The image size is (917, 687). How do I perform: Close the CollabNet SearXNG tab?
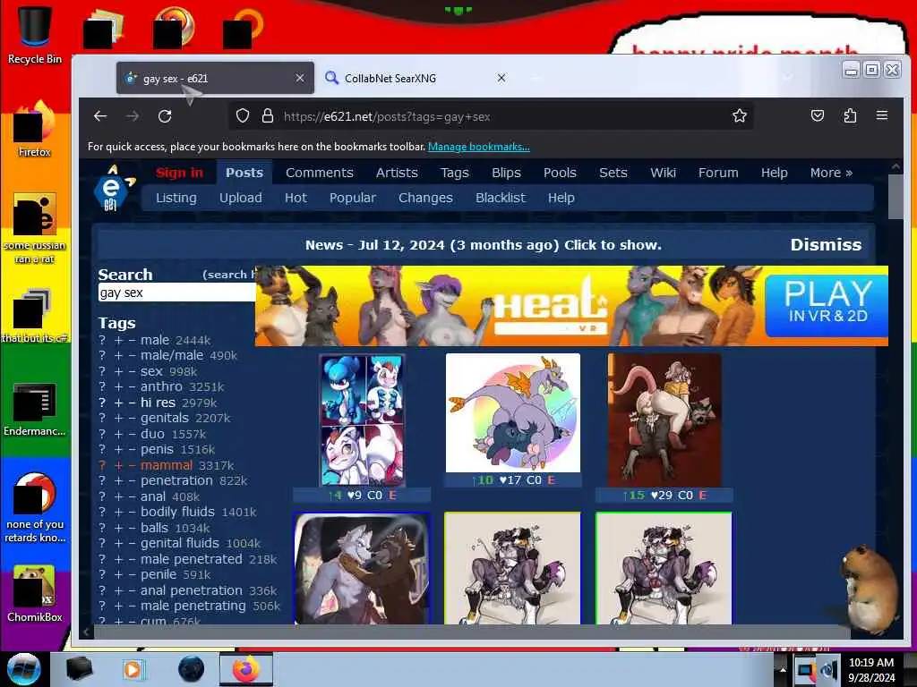(501, 78)
